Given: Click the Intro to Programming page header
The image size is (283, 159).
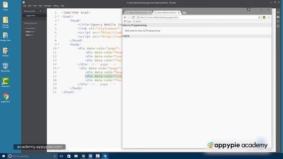Looking at the screenshot, I should (134, 25).
